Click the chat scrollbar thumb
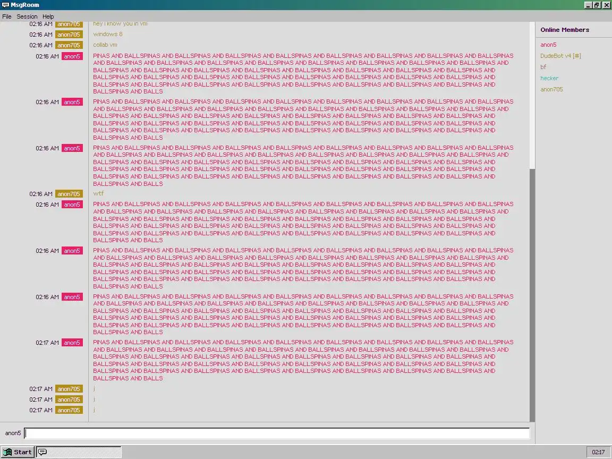This screenshot has height=459, width=612. (532, 295)
